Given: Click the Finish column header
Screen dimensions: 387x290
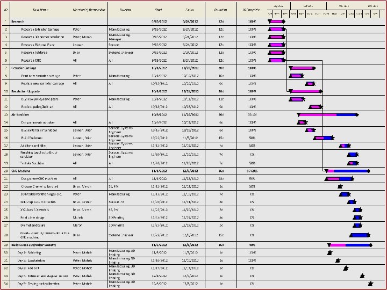Looking at the screenshot, I should (190, 10).
